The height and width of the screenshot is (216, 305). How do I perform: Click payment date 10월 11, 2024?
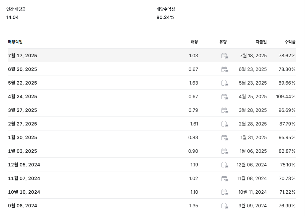(x=252, y=192)
